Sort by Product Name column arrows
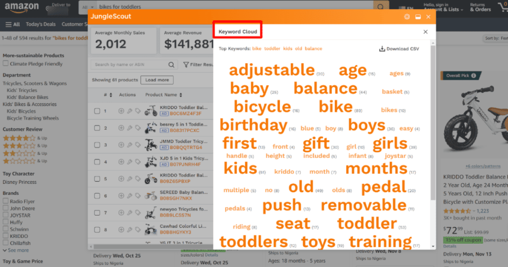This screenshot has height=267, width=508. pyautogui.click(x=181, y=95)
